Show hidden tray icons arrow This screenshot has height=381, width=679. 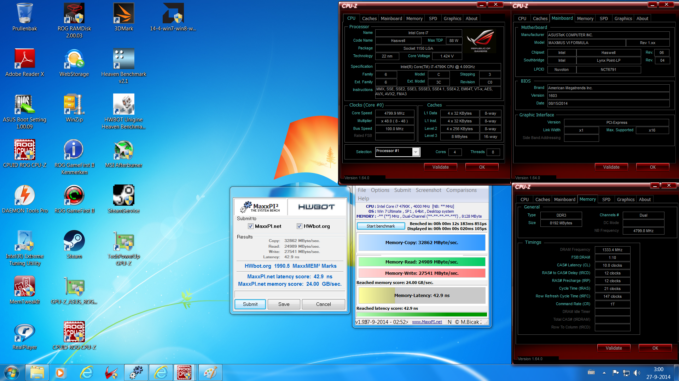click(604, 373)
